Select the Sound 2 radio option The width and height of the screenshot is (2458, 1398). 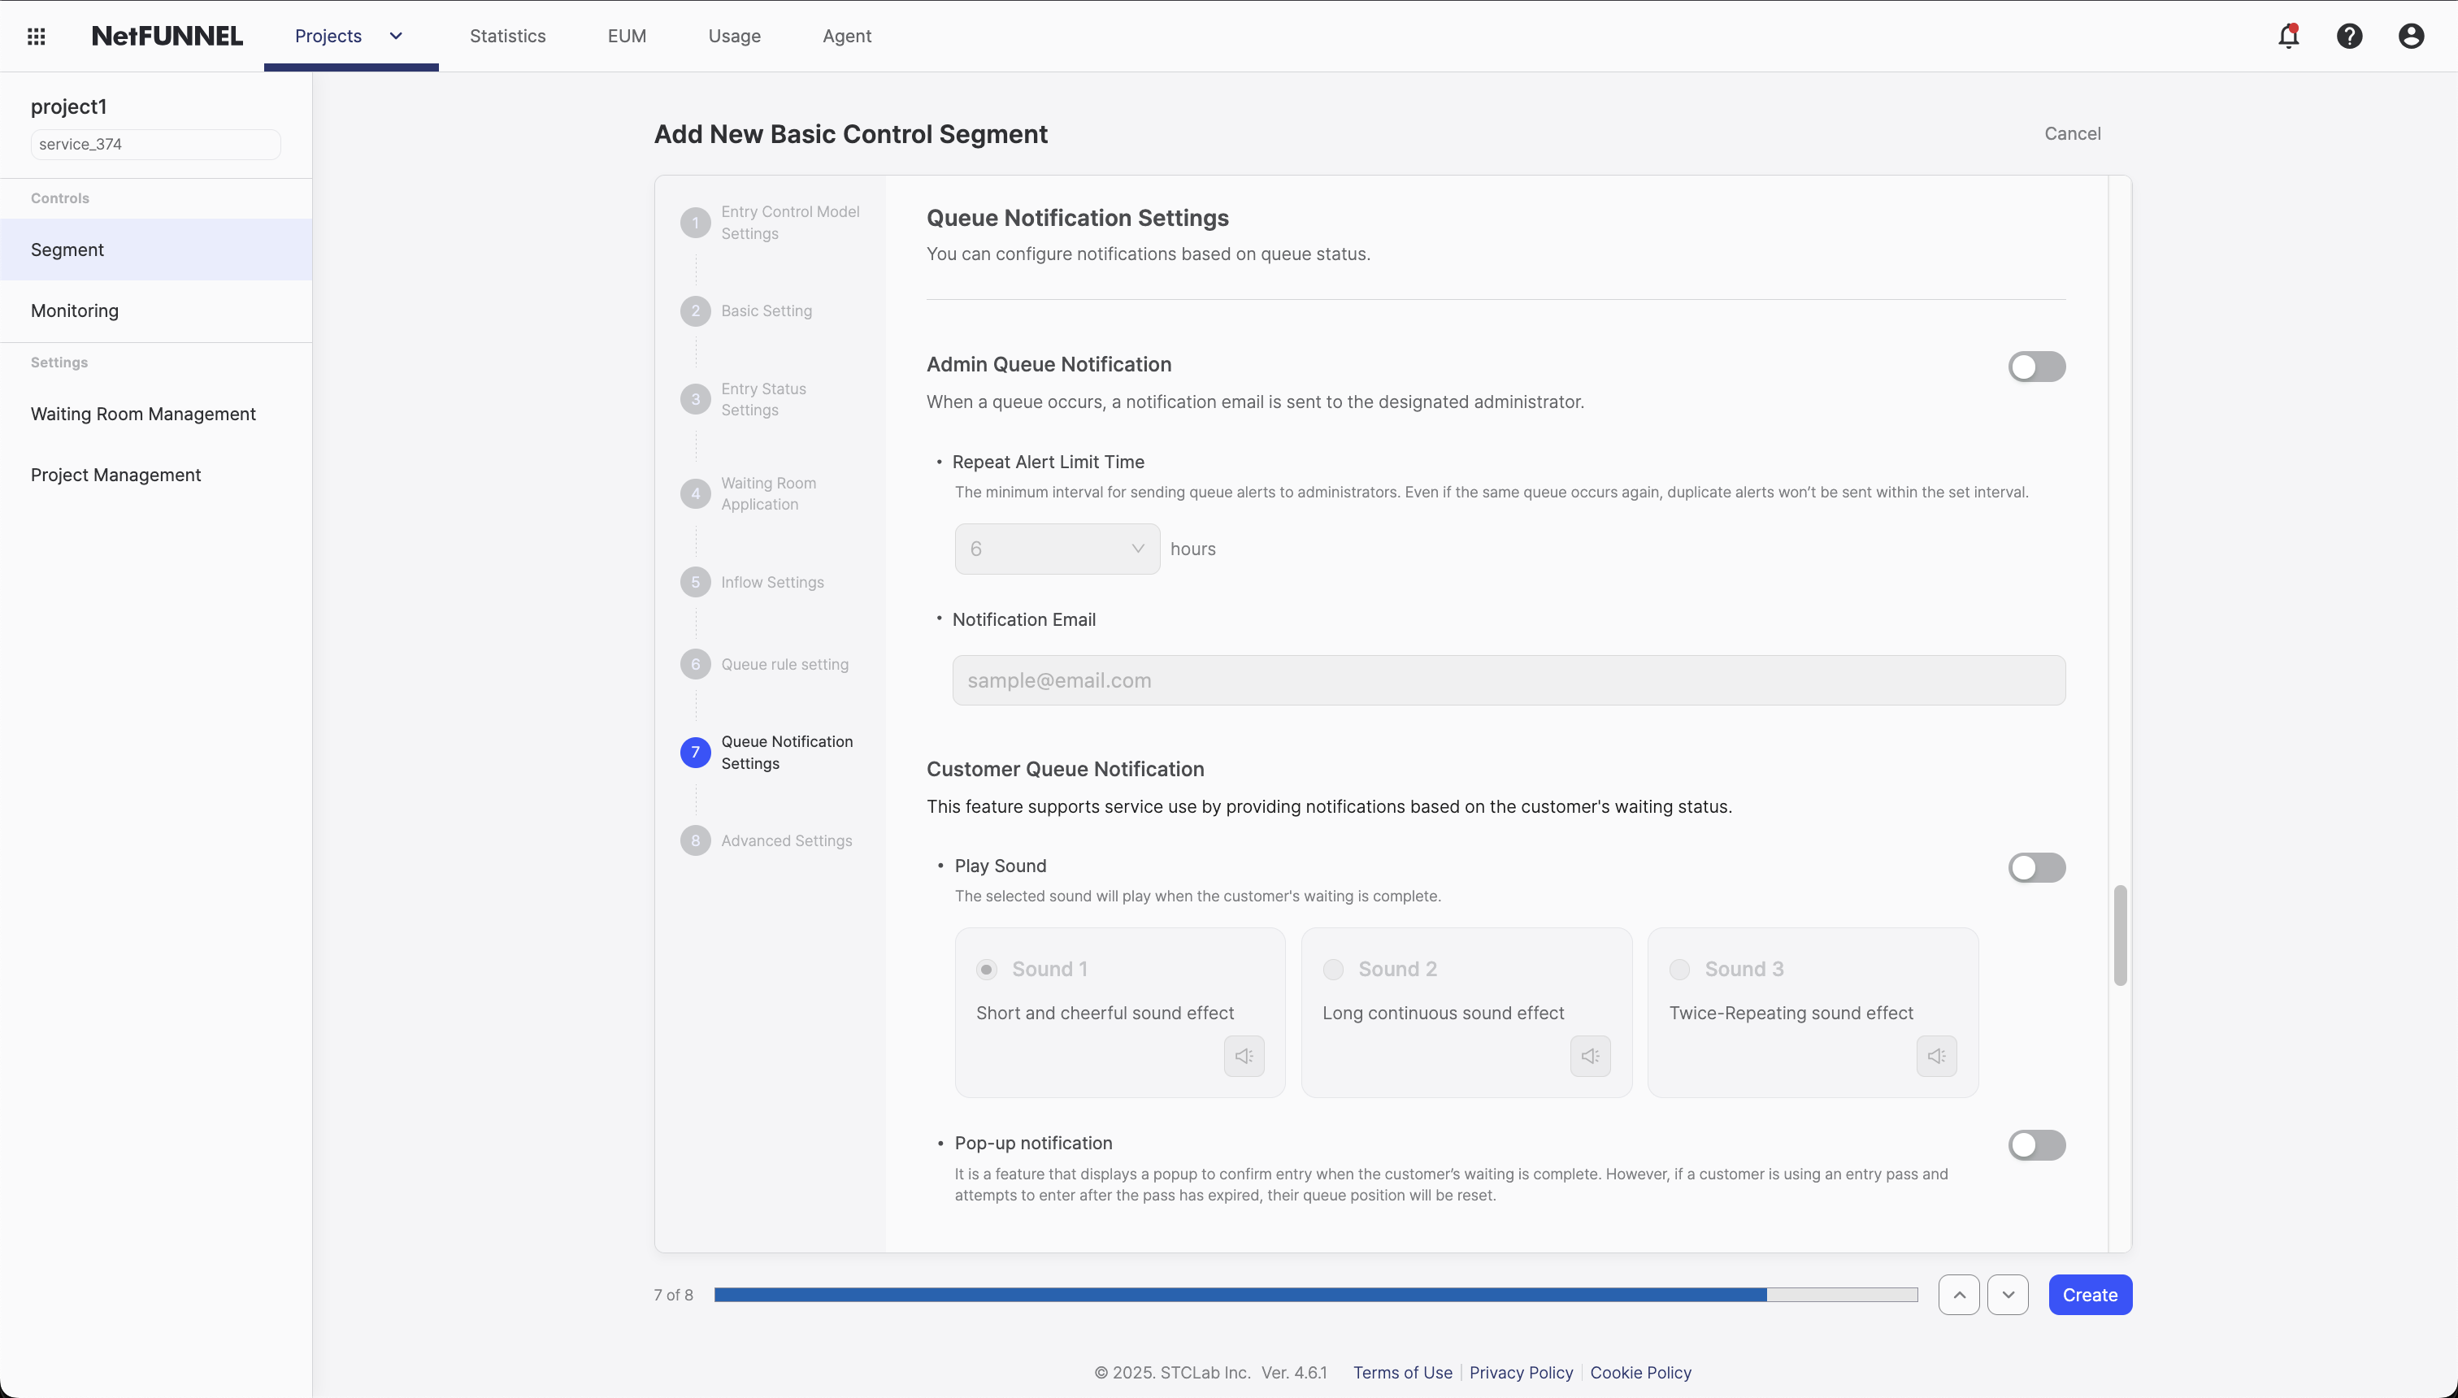(x=1333, y=970)
